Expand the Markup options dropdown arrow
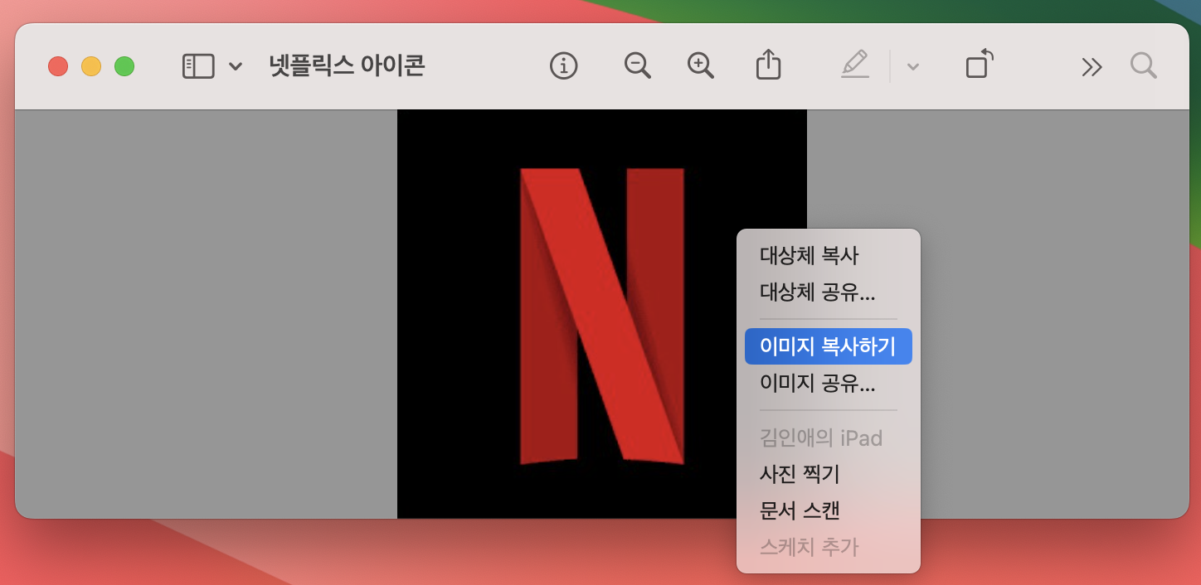The image size is (1201, 585). [913, 67]
